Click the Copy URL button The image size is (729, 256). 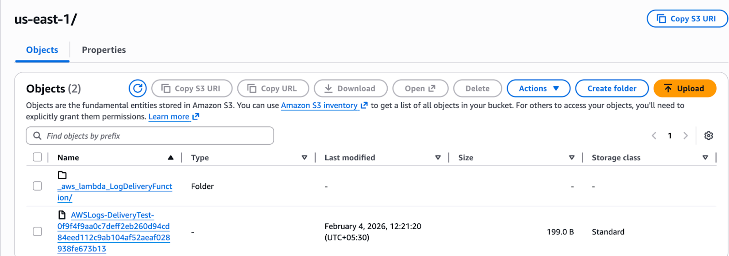(x=273, y=88)
